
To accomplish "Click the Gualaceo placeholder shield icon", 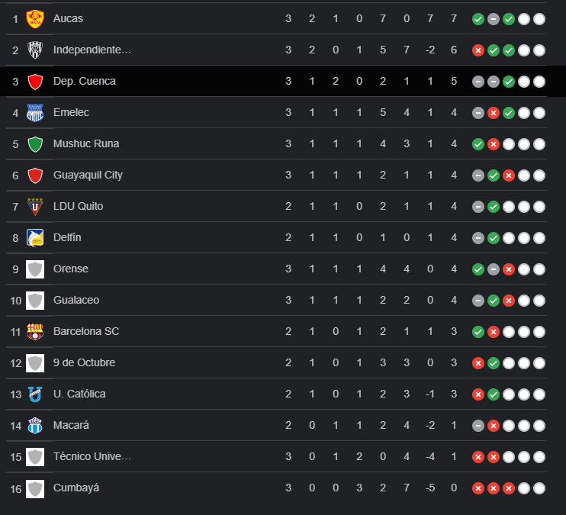I will (x=35, y=300).
